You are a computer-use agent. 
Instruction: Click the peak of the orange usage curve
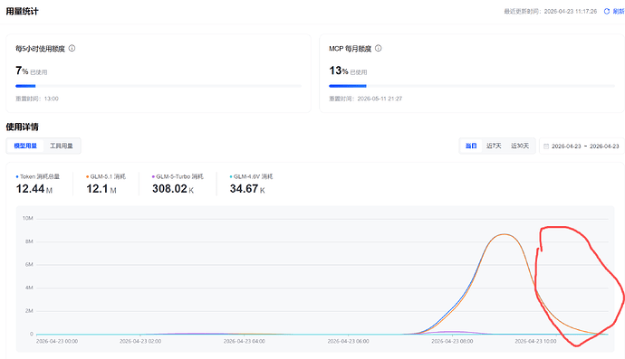click(505, 234)
